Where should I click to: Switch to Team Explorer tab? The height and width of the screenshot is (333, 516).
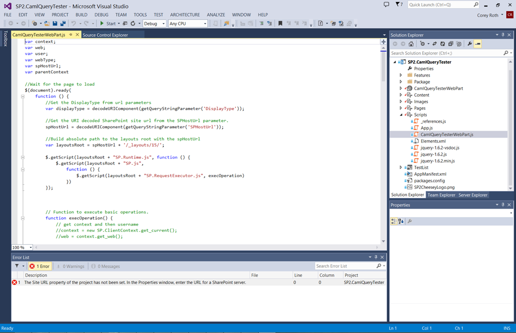(x=441, y=195)
